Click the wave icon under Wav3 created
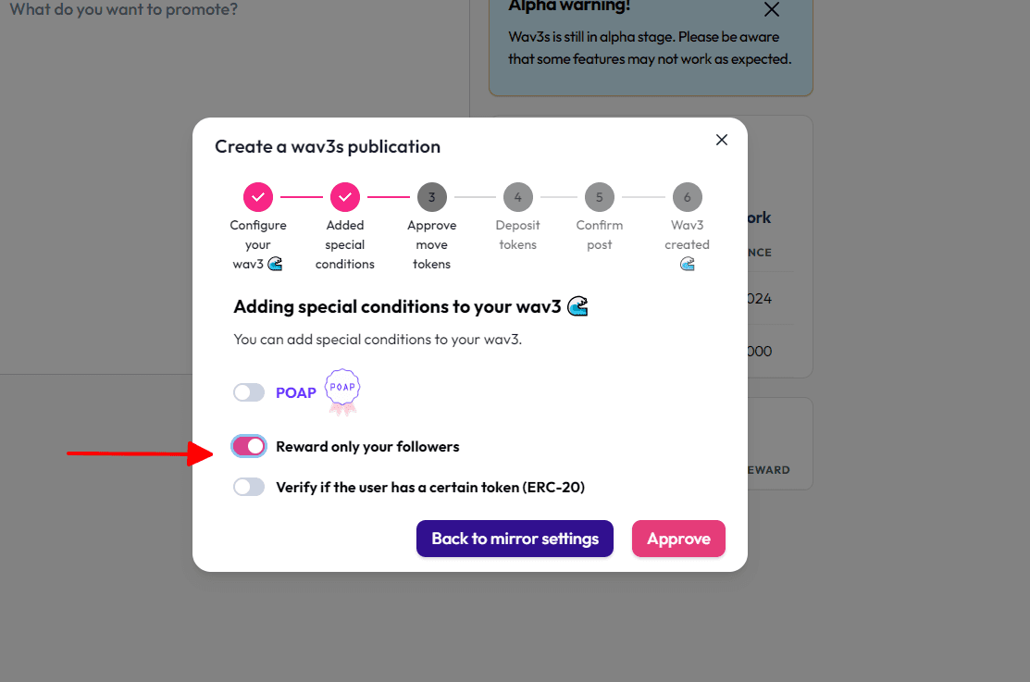Screen dimensions: 1030x682 tap(687, 264)
